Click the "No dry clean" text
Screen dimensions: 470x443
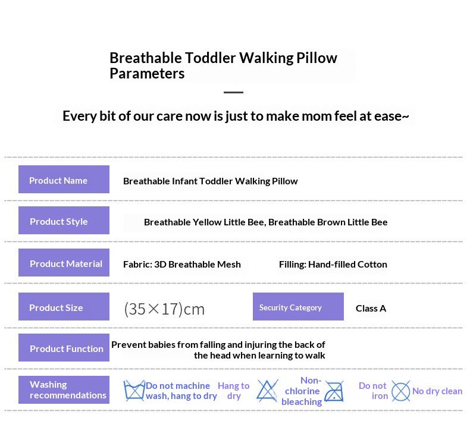point(437,391)
